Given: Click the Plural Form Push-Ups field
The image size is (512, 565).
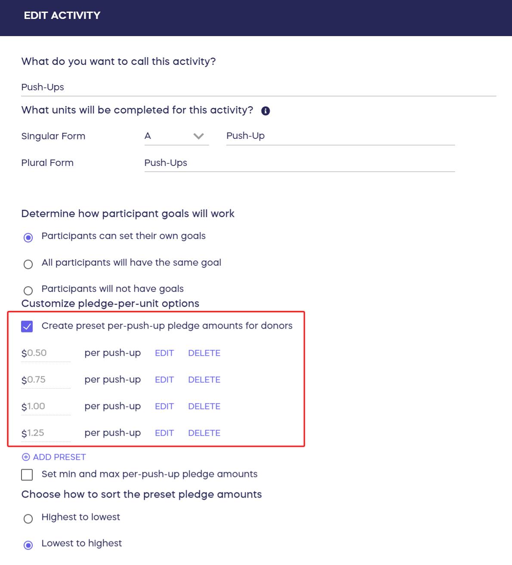Looking at the screenshot, I should (x=299, y=163).
